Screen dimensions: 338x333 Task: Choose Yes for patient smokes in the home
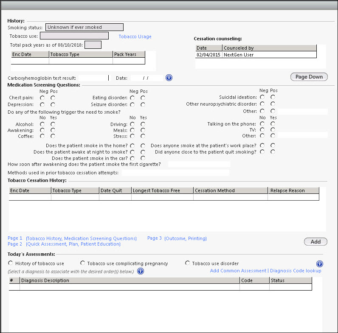(x=143, y=146)
